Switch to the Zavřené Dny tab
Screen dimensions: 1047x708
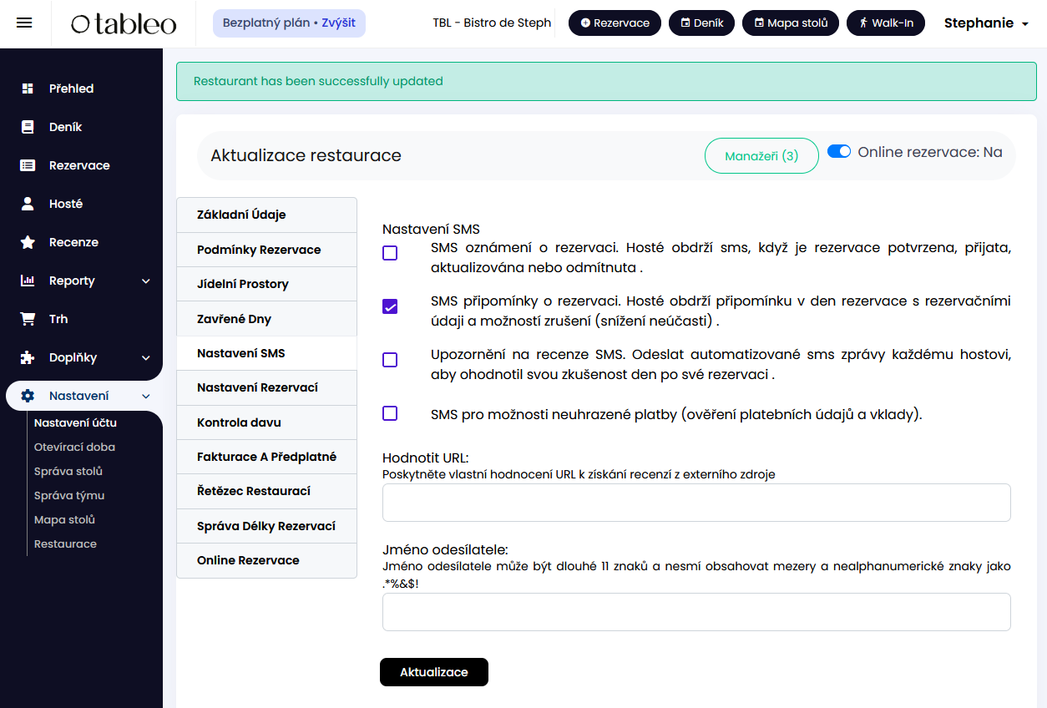pos(266,319)
